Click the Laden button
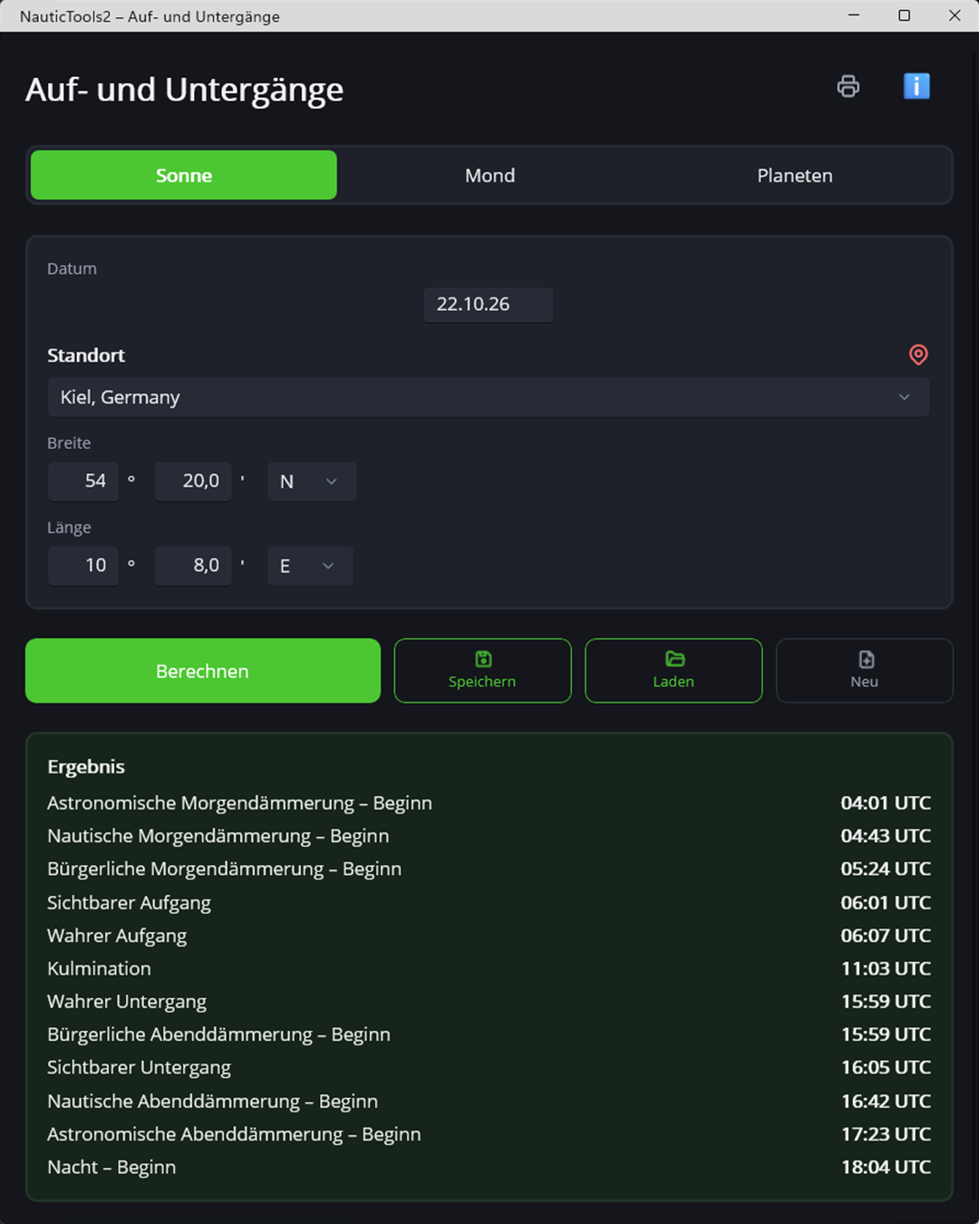The width and height of the screenshot is (979, 1224). 674,671
